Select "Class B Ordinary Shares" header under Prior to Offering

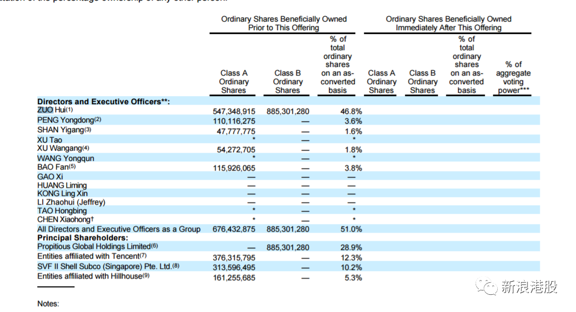pos(288,82)
